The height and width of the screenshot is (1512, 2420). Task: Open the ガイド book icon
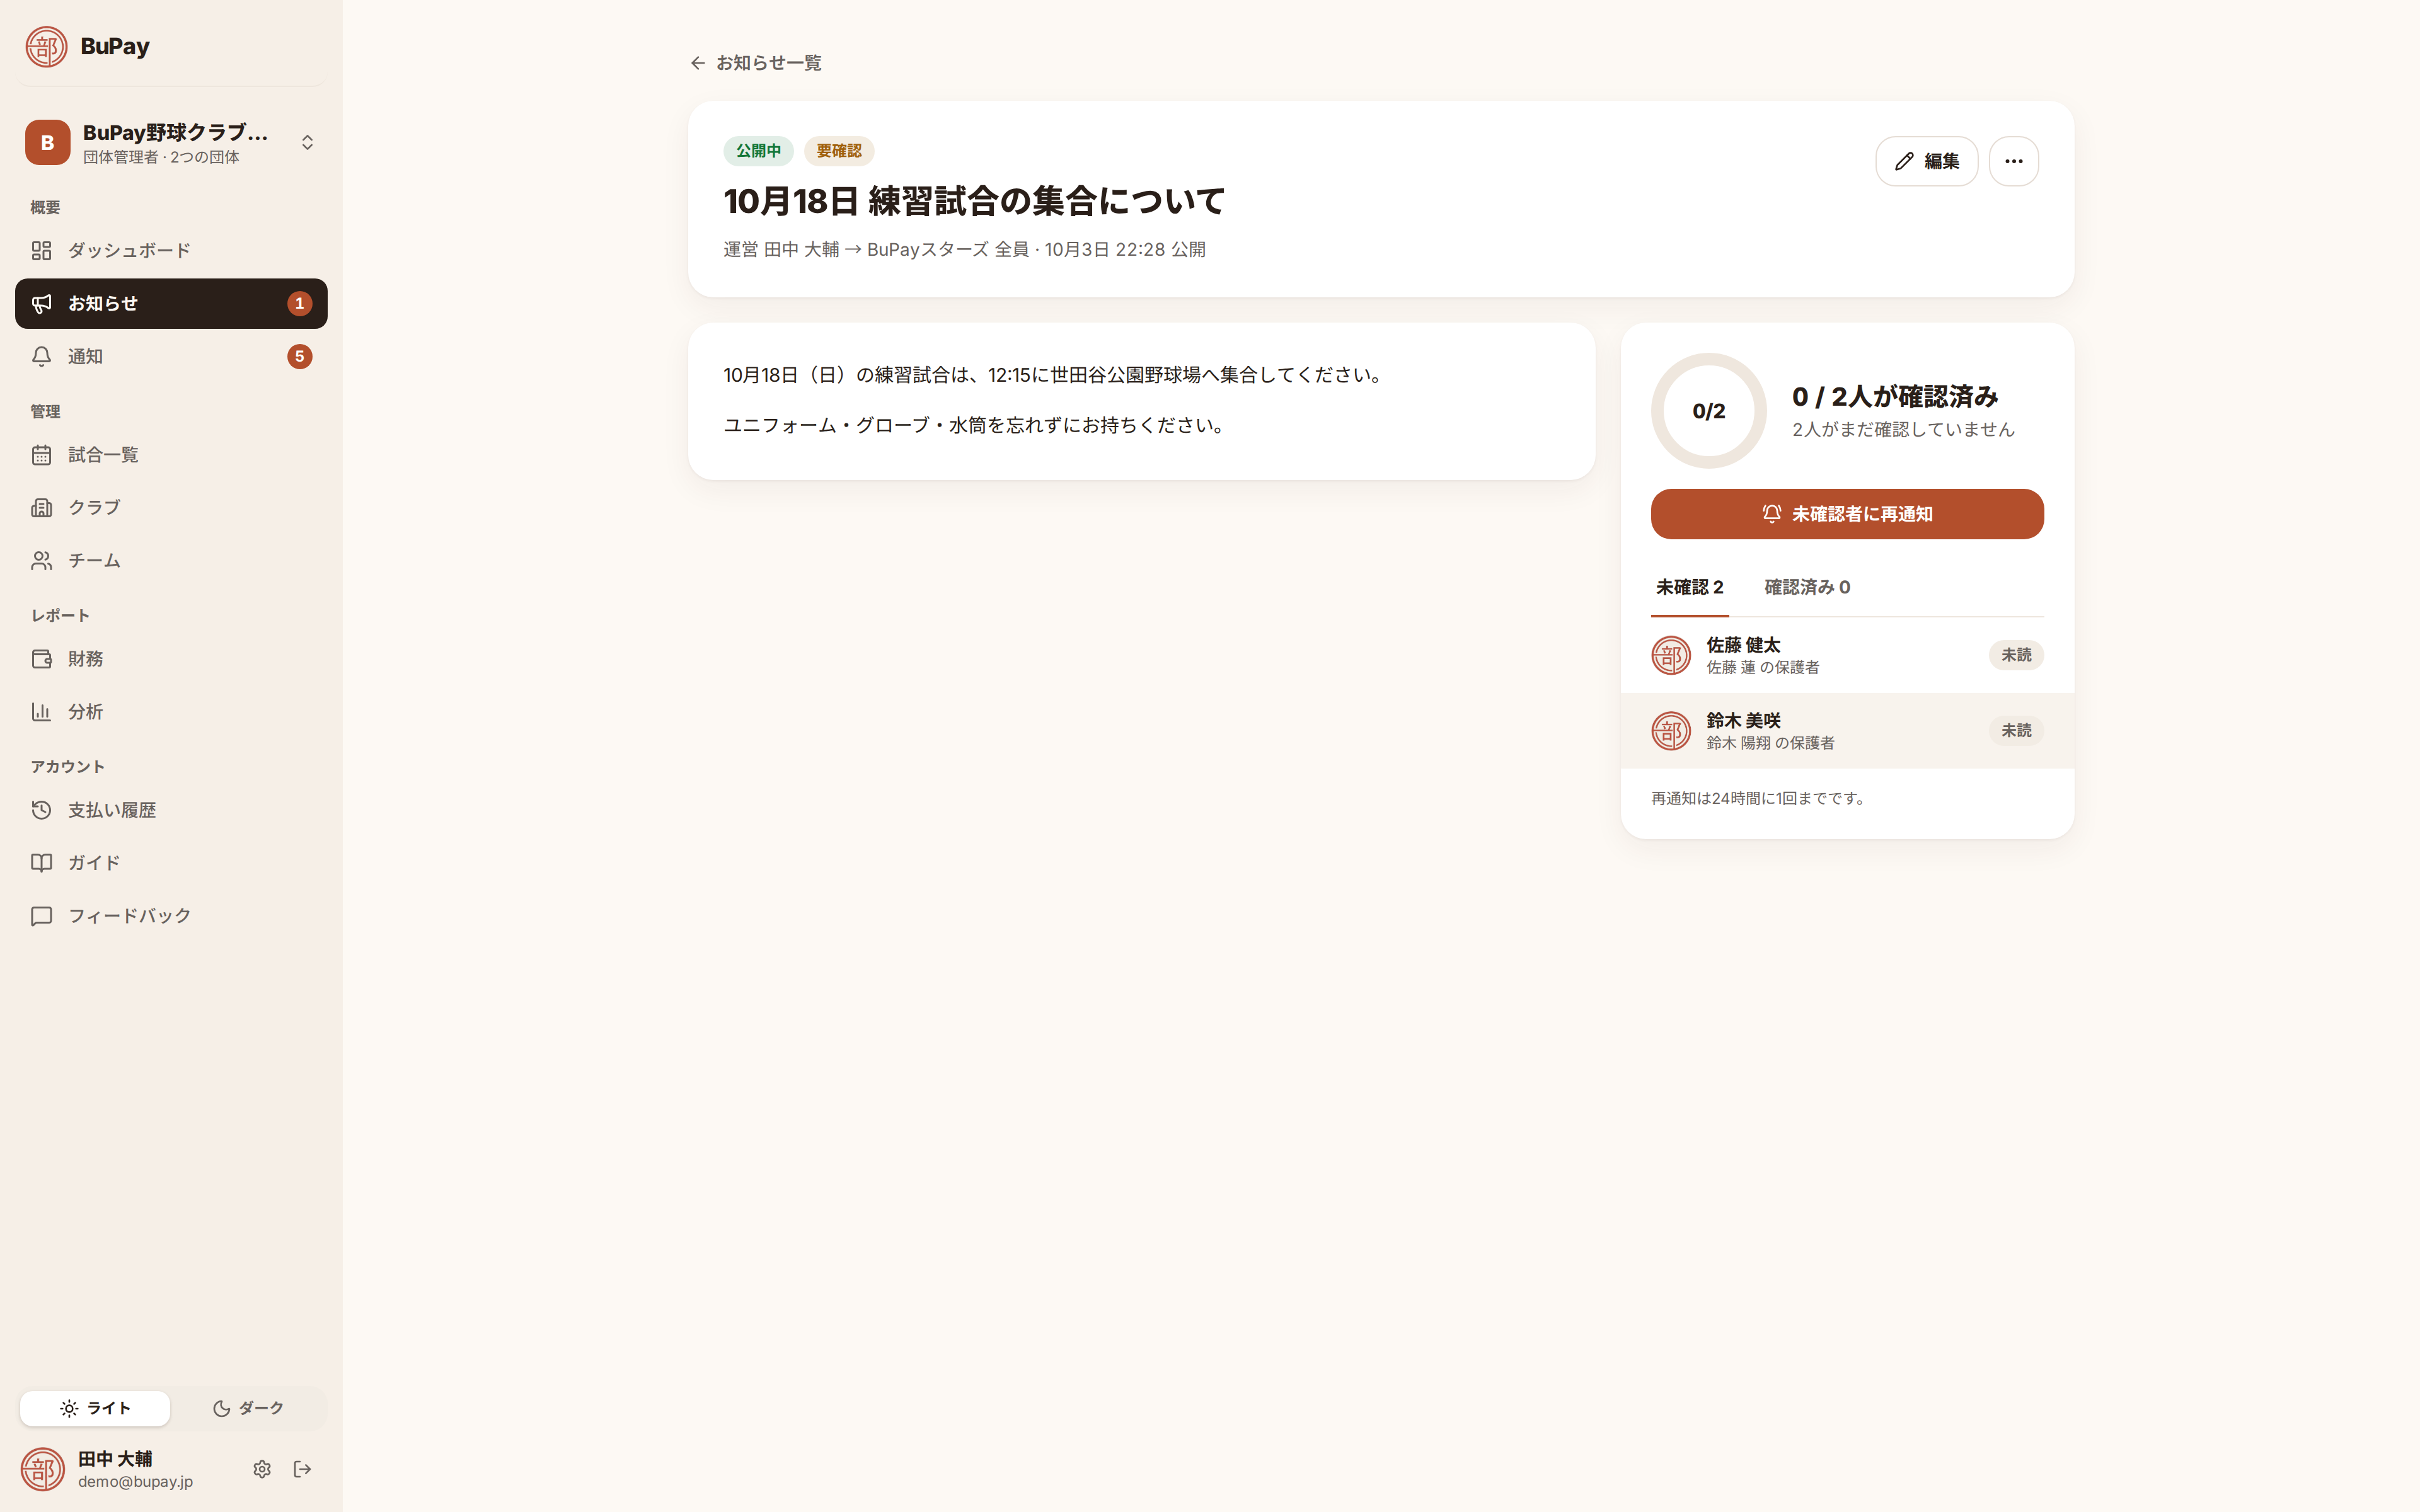point(41,863)
